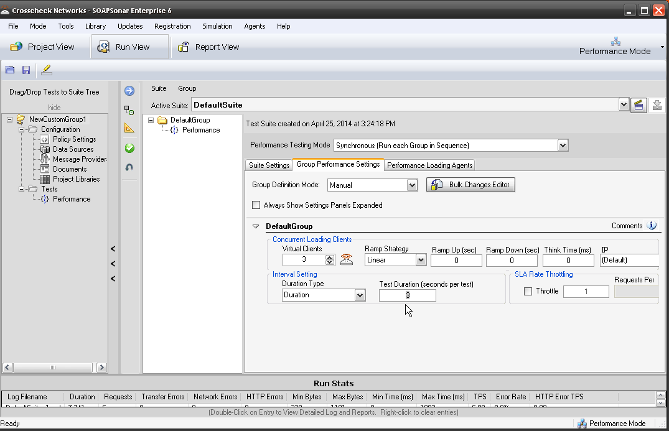The image size is (669, 431).
Task: Increase the Virtual Clients count
Action: (329, 257)
